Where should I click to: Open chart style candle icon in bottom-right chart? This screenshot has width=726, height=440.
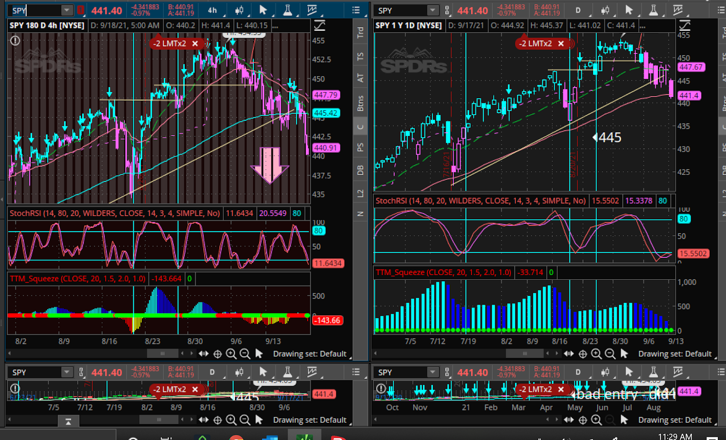pos(605,372)
